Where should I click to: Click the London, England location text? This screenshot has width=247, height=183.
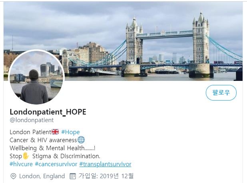[42, 176]
